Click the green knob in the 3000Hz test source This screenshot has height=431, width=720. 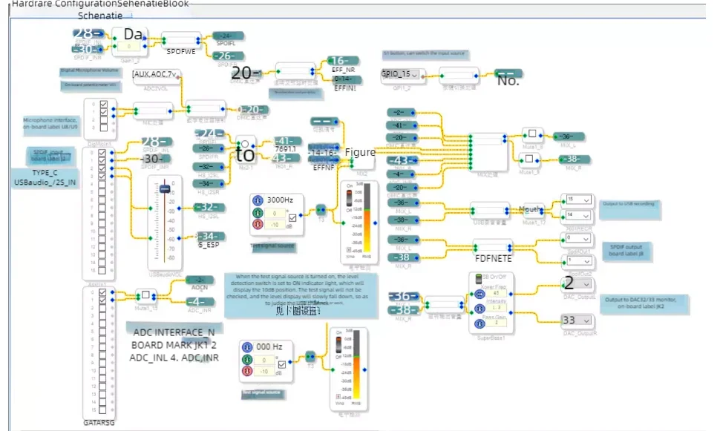258,213
